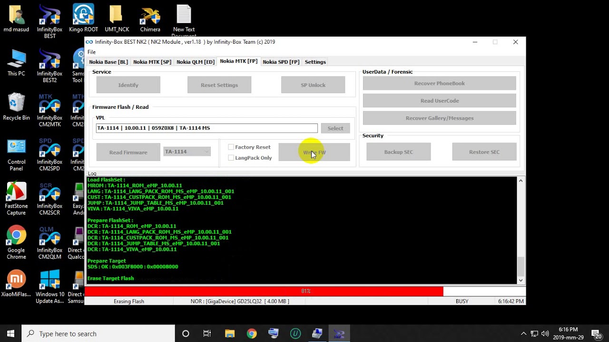Open the TA-1114 model dropdown
609x342 pixels.
187,152
